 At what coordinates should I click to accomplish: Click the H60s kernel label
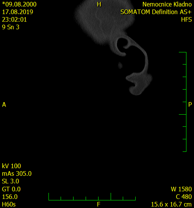[x=9, y=204]
